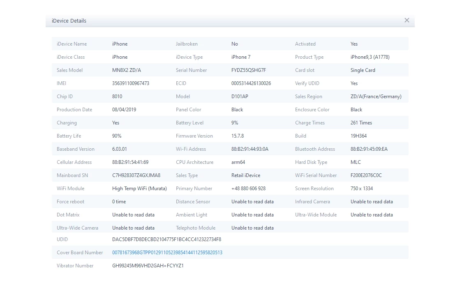The width and height of the screenshot is (462, 306).
Task: Open the blue Cover Board Number link
Action: (167, 252)
